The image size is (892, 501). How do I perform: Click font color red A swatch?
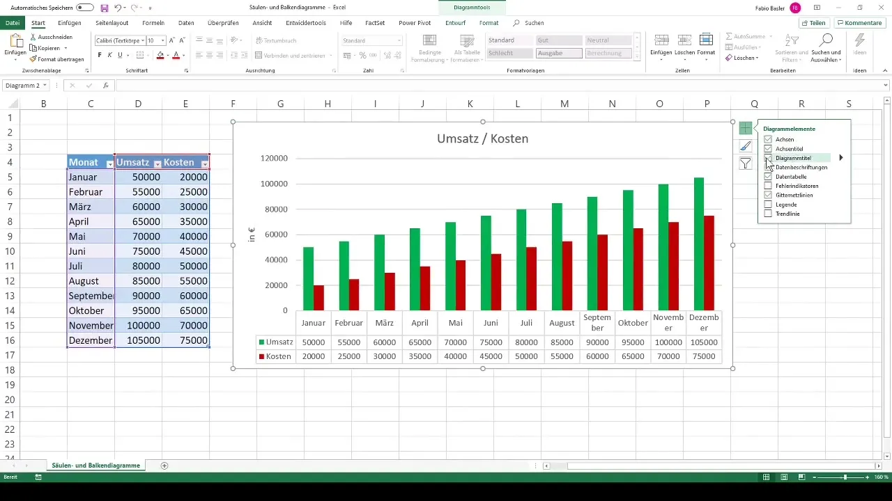click(176, 55)
